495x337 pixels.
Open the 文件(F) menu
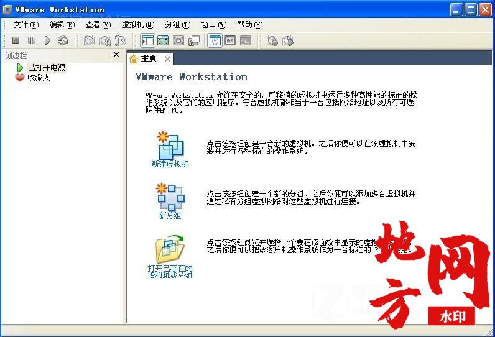pos(26,25)
